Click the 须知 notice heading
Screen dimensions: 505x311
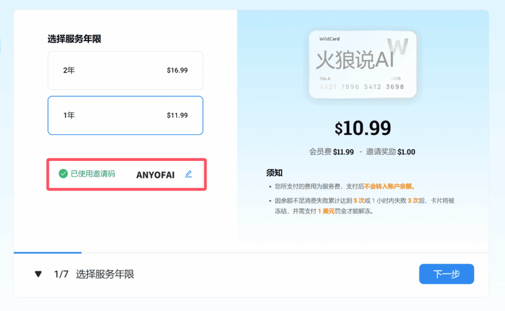(274, 173)
